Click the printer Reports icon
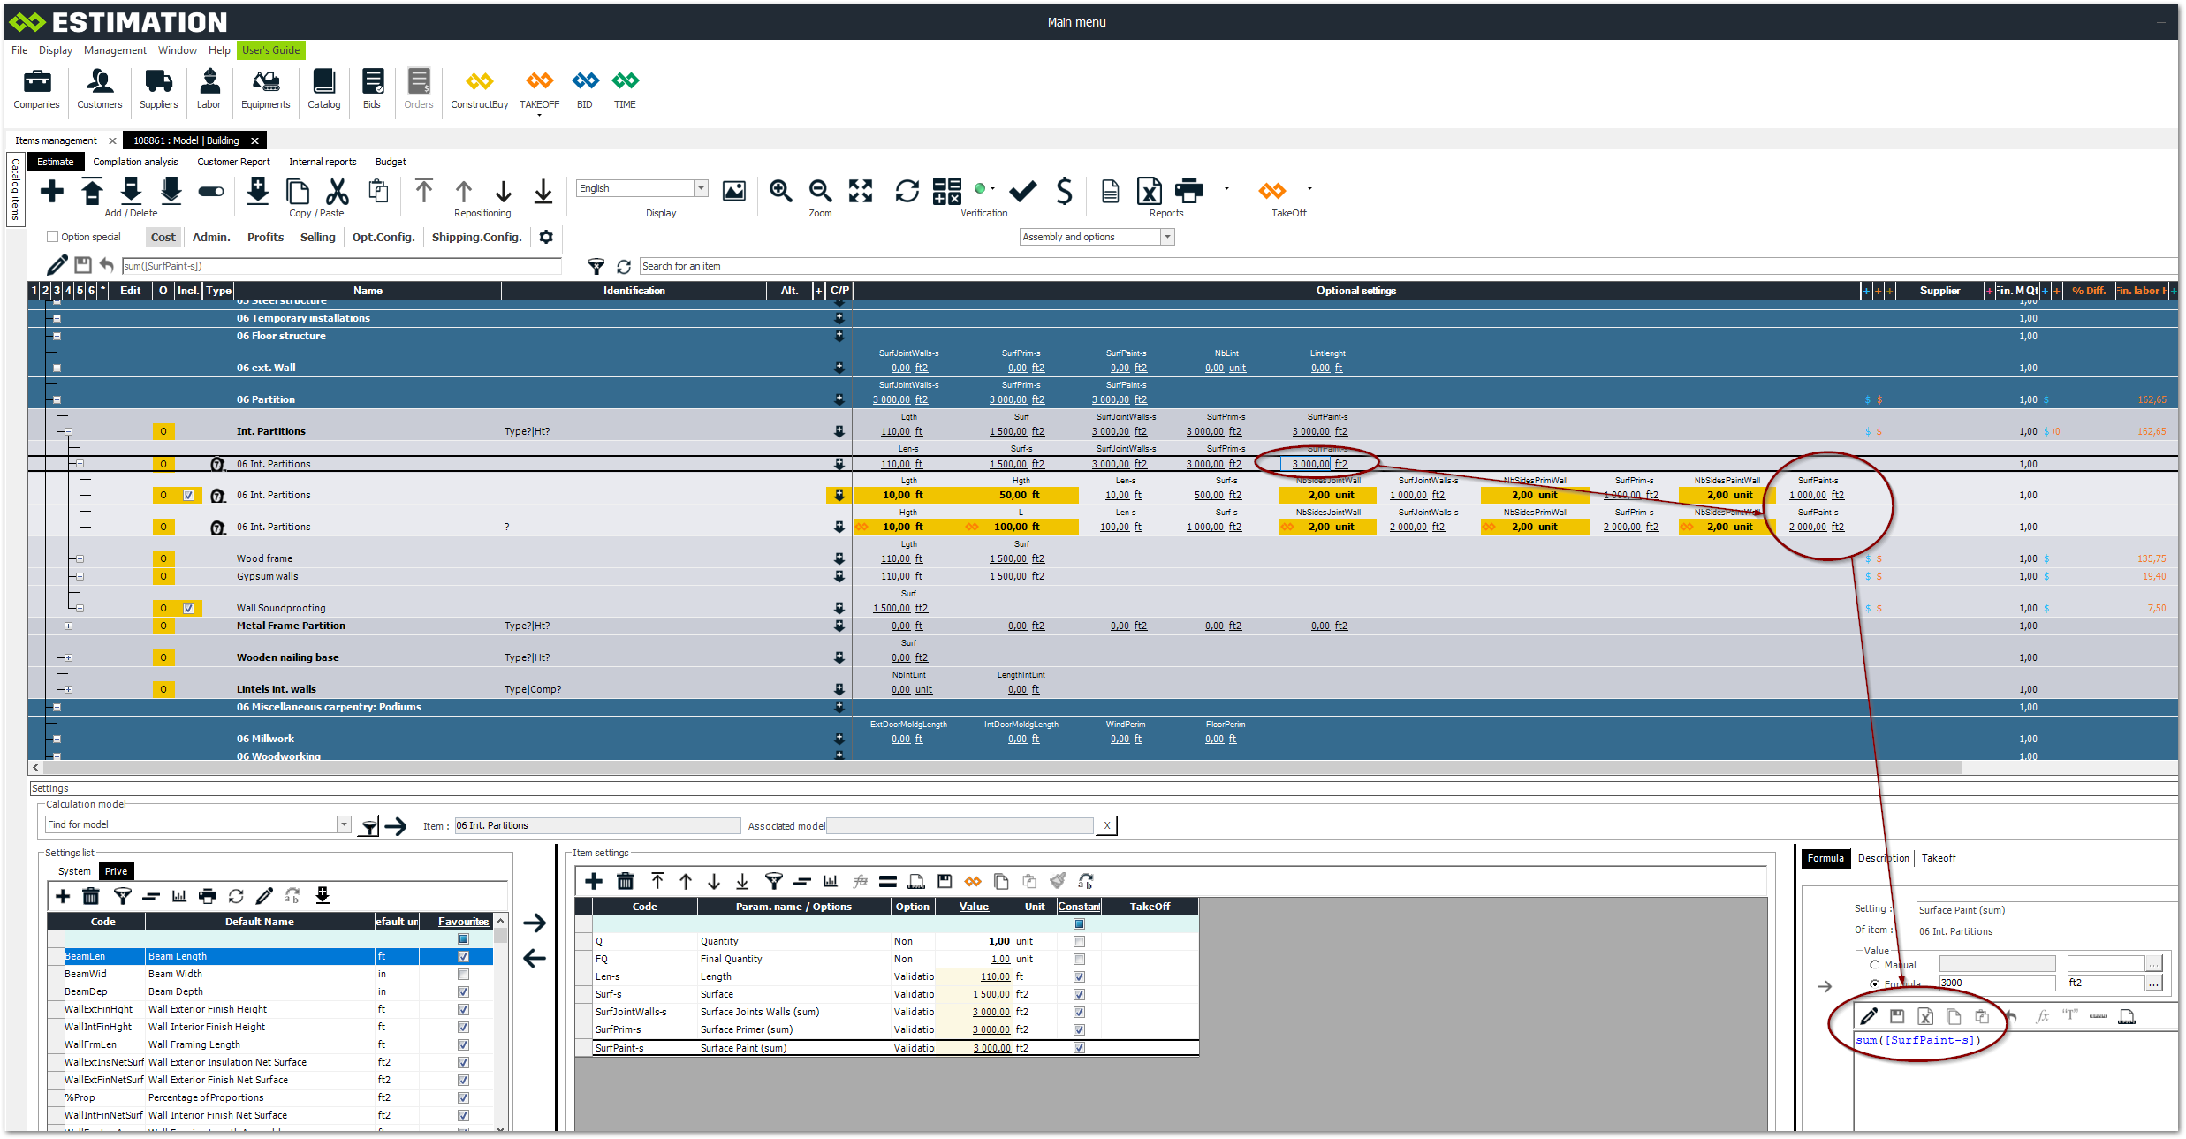This screenshot has width=2186, height=1139. tap(1189, 191)
